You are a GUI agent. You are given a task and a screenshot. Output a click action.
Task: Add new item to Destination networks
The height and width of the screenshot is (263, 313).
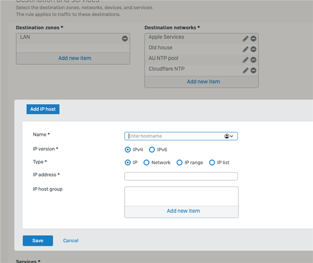tap(203, 82)
